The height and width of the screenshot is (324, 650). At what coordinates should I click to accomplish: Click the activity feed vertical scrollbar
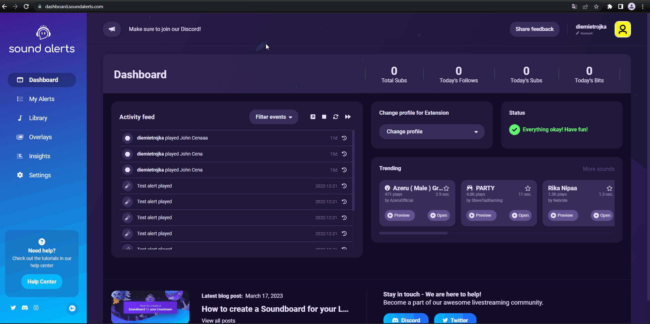(x=354, y=170)
